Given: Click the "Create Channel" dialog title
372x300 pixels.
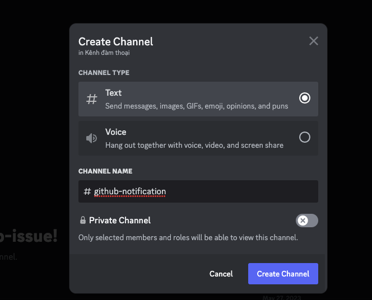Looking at the screenshot, I should 115,41.
